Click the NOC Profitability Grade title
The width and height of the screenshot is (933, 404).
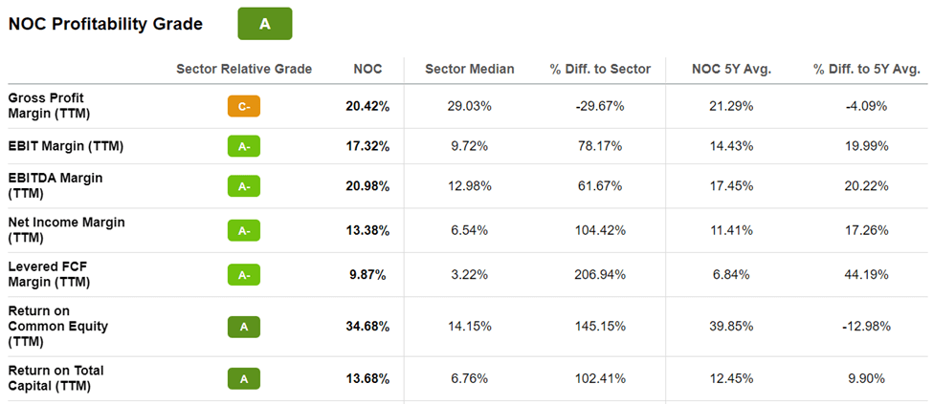105,25
